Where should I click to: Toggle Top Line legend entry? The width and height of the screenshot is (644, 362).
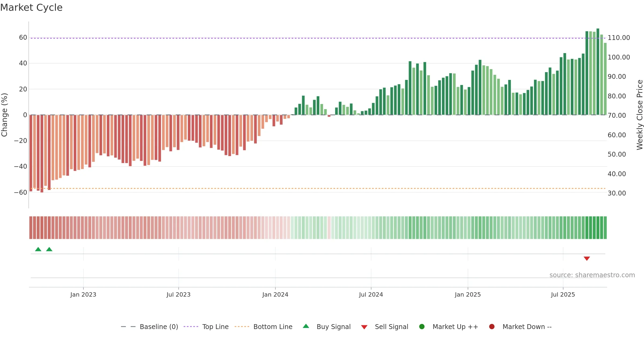tap(206, 327)
